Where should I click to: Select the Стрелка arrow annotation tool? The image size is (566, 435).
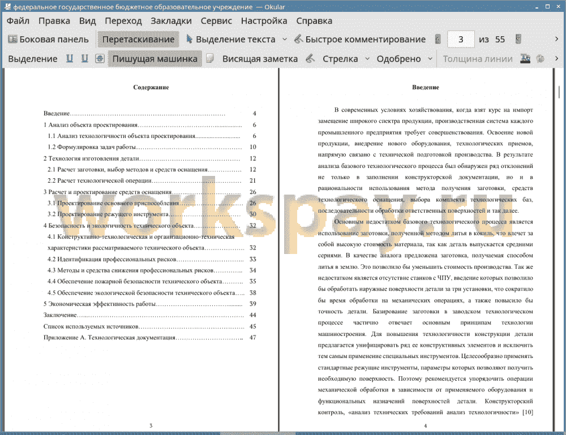[340, 59]
